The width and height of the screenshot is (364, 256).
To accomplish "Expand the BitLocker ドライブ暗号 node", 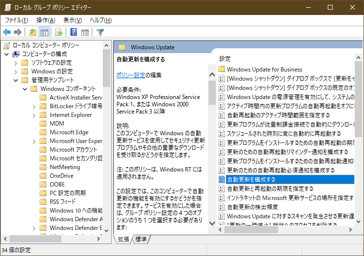I will 34,107.
